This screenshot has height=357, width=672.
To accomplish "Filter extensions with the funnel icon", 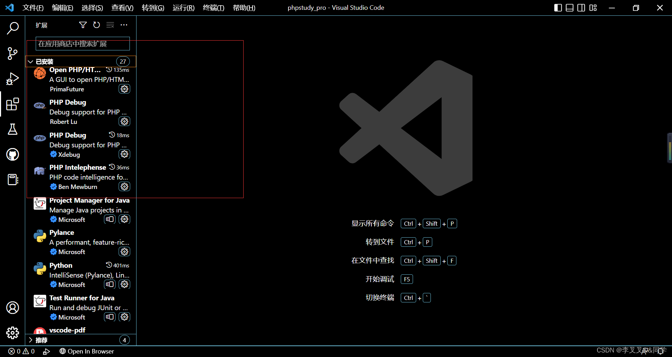I will [x=83, y=25].
